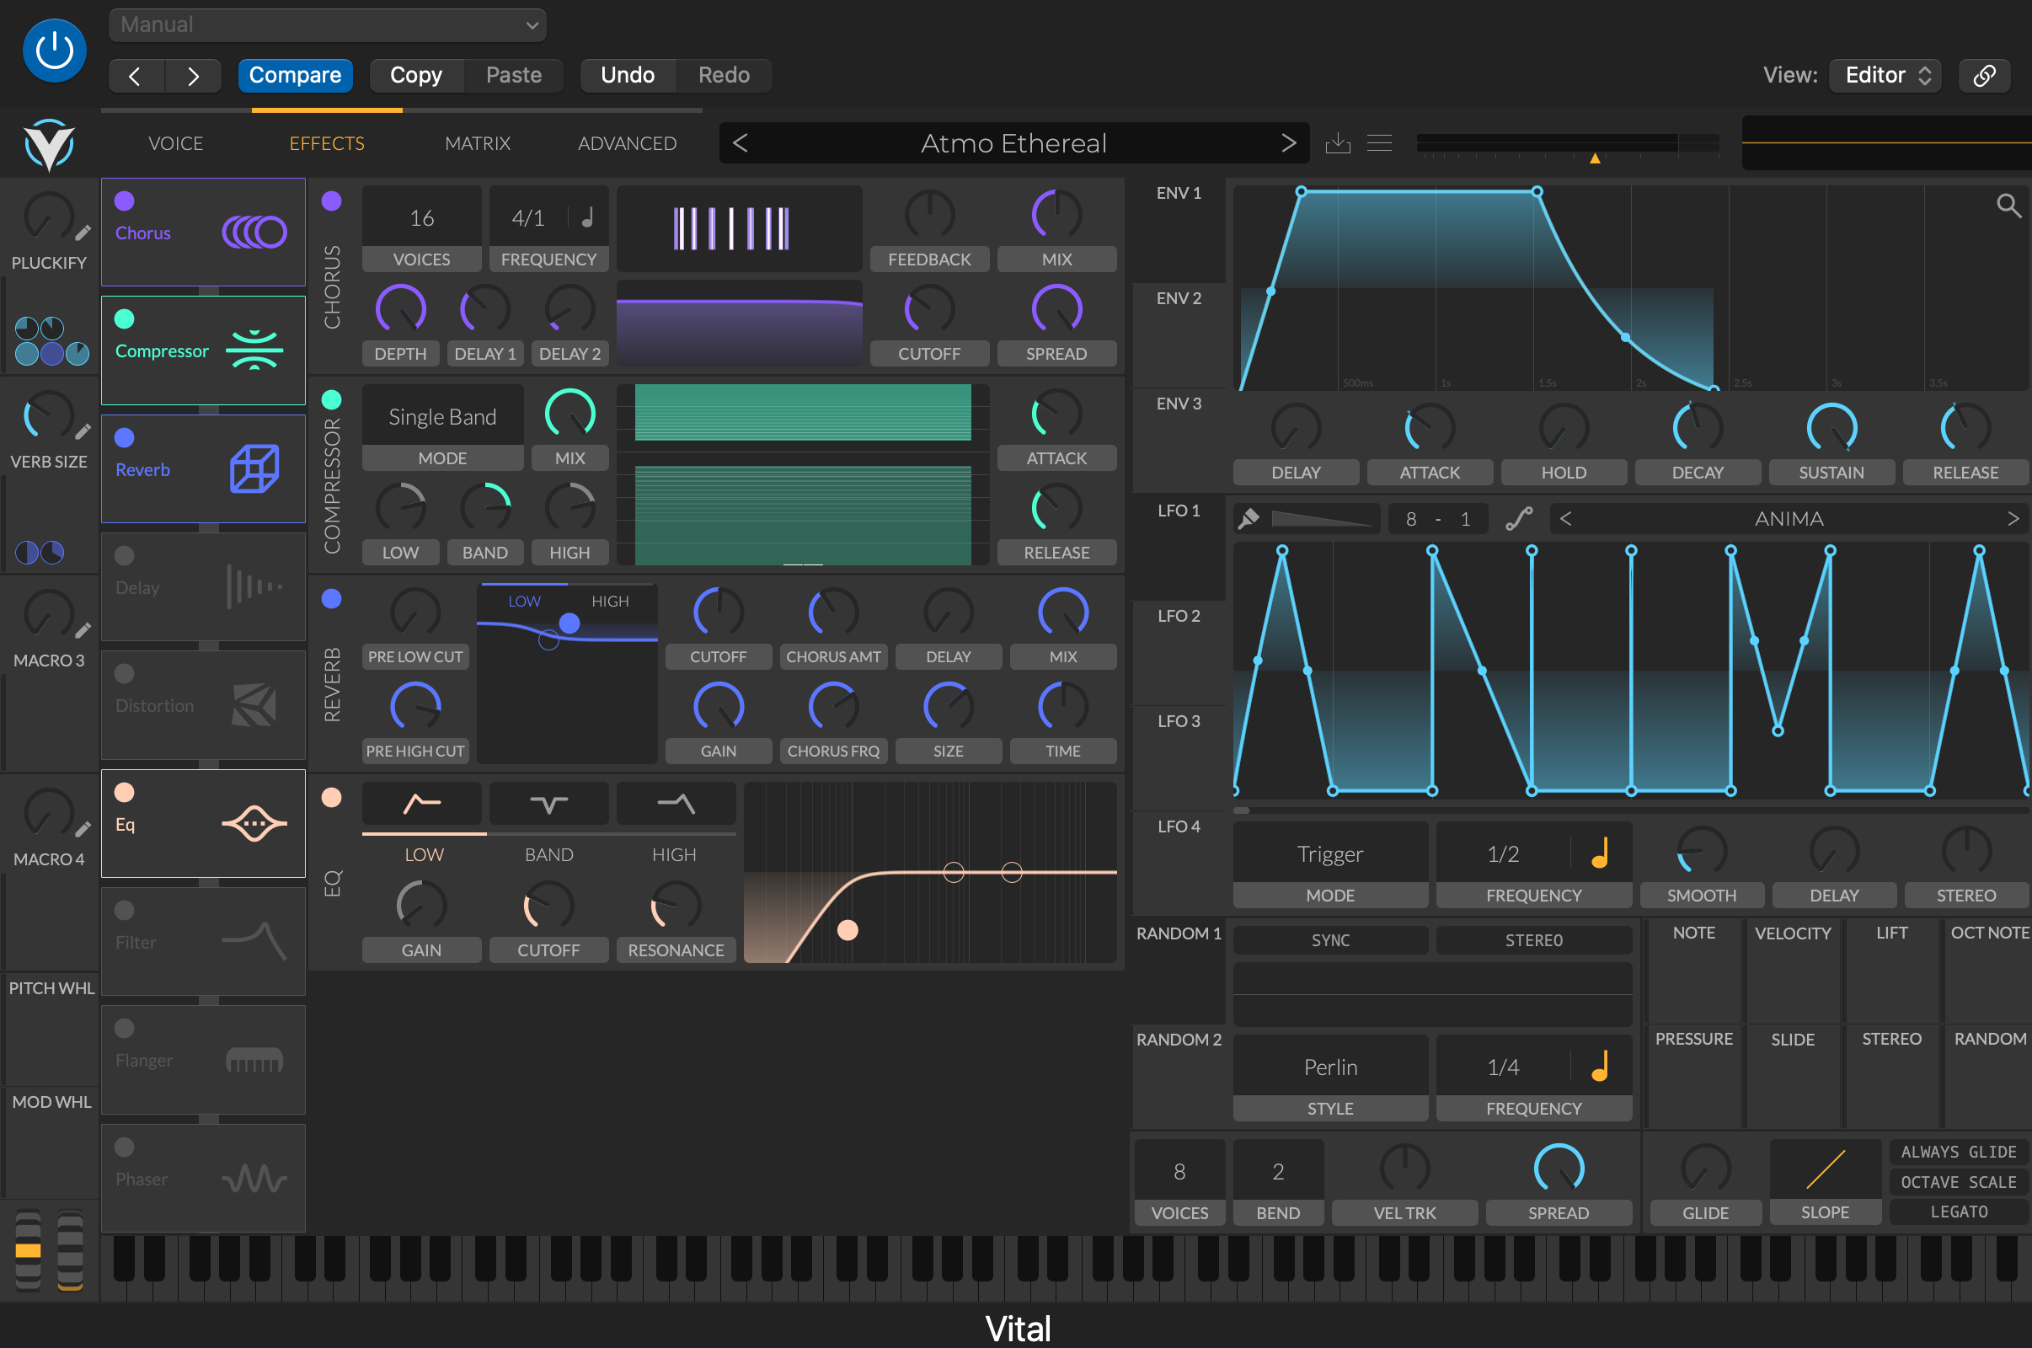Click the Vital logo icon
The image size is (2032, 1348).
click(x=49, y=144)
